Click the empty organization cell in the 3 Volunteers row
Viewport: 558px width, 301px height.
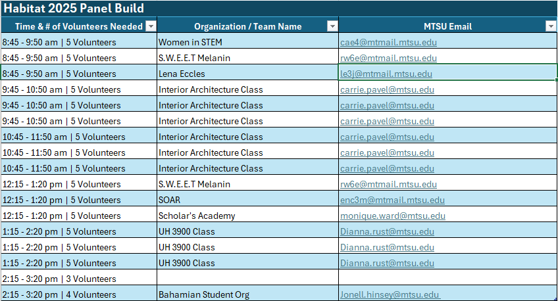point(247,279)
